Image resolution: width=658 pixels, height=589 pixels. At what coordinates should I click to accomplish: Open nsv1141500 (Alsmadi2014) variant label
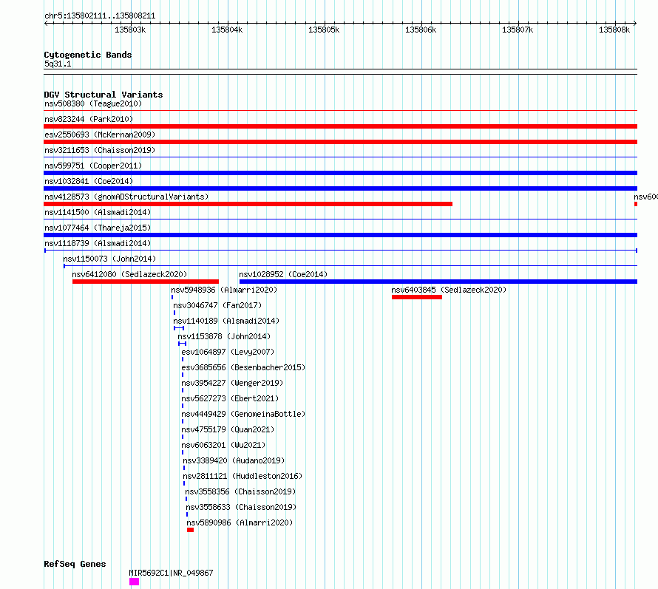98,212
